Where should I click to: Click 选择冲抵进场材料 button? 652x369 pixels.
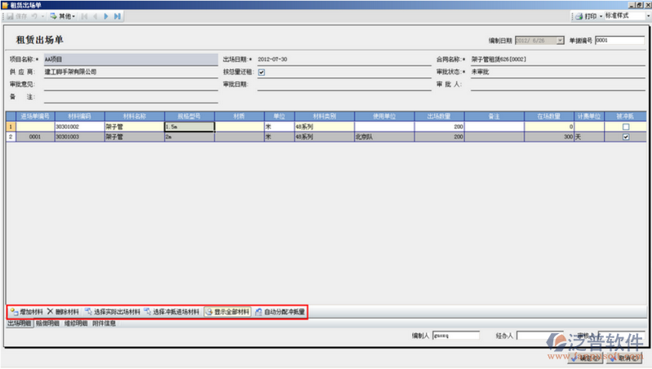[171, 312]
